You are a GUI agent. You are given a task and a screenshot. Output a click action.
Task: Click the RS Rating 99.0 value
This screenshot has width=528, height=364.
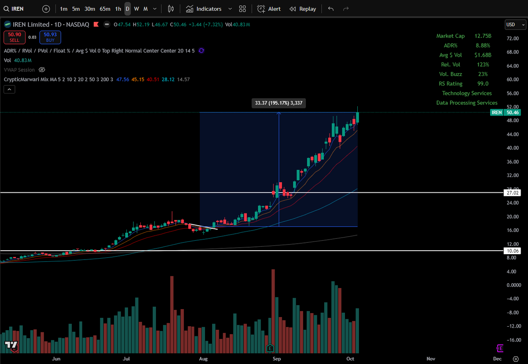click(x=482, y=83)
